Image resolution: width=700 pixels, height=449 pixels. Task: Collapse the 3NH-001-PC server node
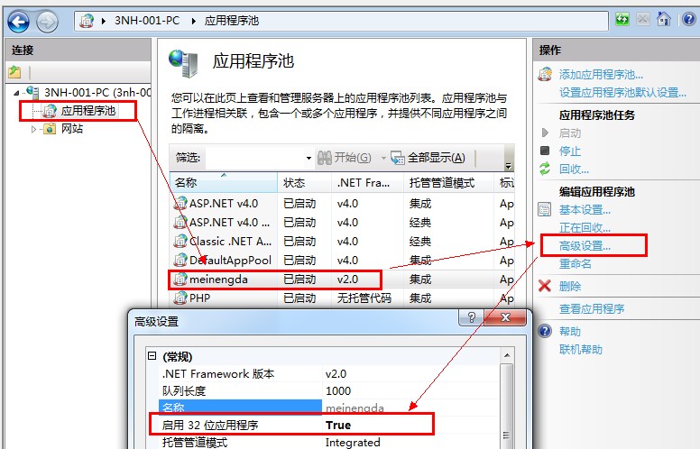point(17,92)
